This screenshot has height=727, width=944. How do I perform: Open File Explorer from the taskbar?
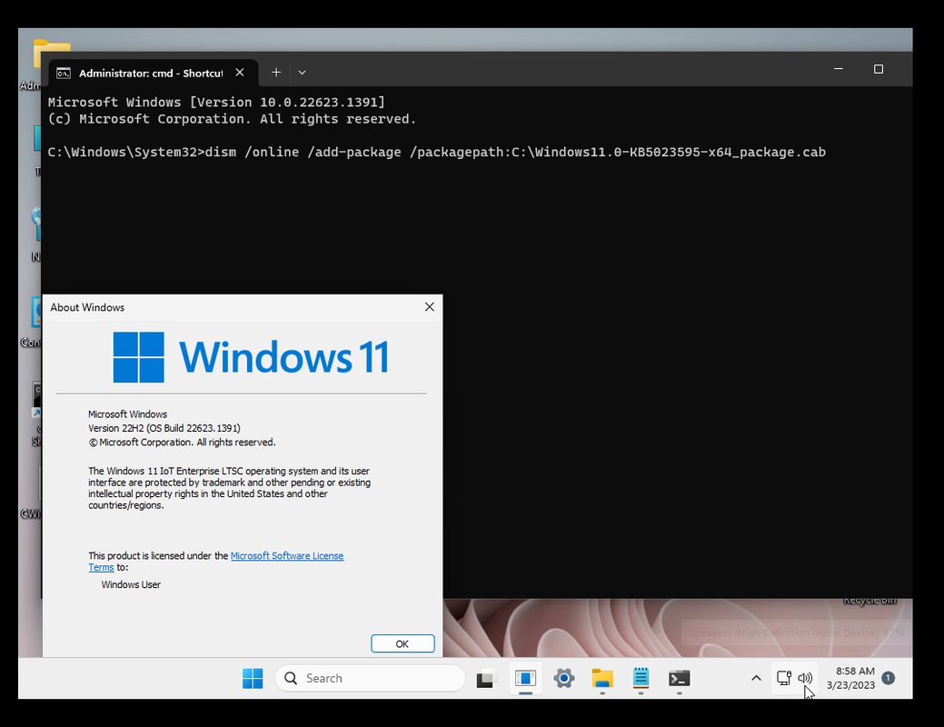(x=602, y=678)
